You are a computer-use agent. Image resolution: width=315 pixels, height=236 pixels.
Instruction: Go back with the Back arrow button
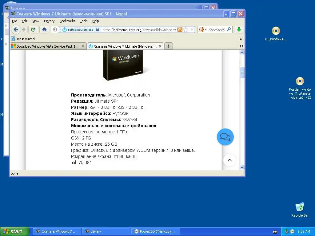tap(16, 30)
